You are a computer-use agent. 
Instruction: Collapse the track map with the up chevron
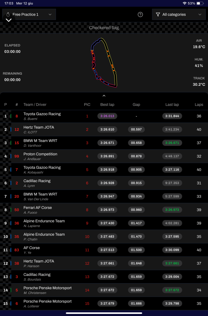pos(104,96)
